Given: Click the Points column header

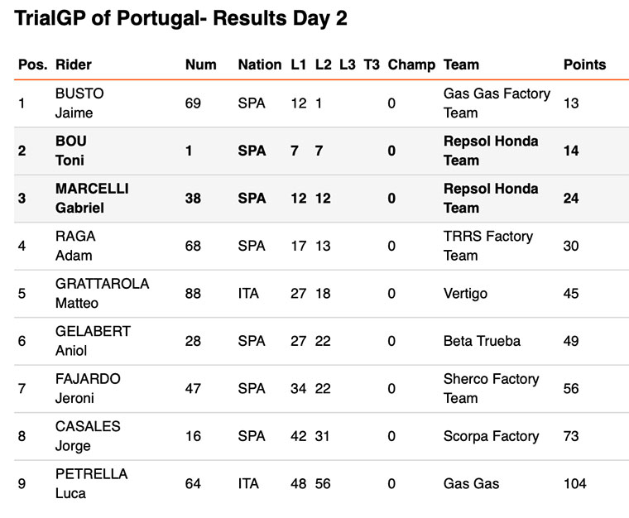Looking at the screenshot, I should [x=584, y=65].
